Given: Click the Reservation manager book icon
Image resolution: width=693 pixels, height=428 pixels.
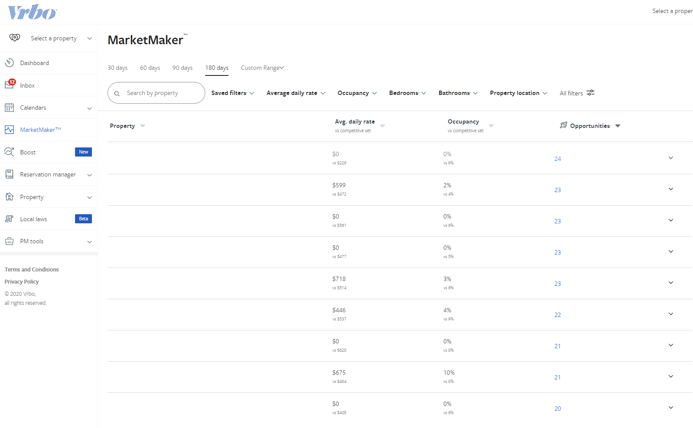Looking at the screenshot, I should tap(10, 174).
